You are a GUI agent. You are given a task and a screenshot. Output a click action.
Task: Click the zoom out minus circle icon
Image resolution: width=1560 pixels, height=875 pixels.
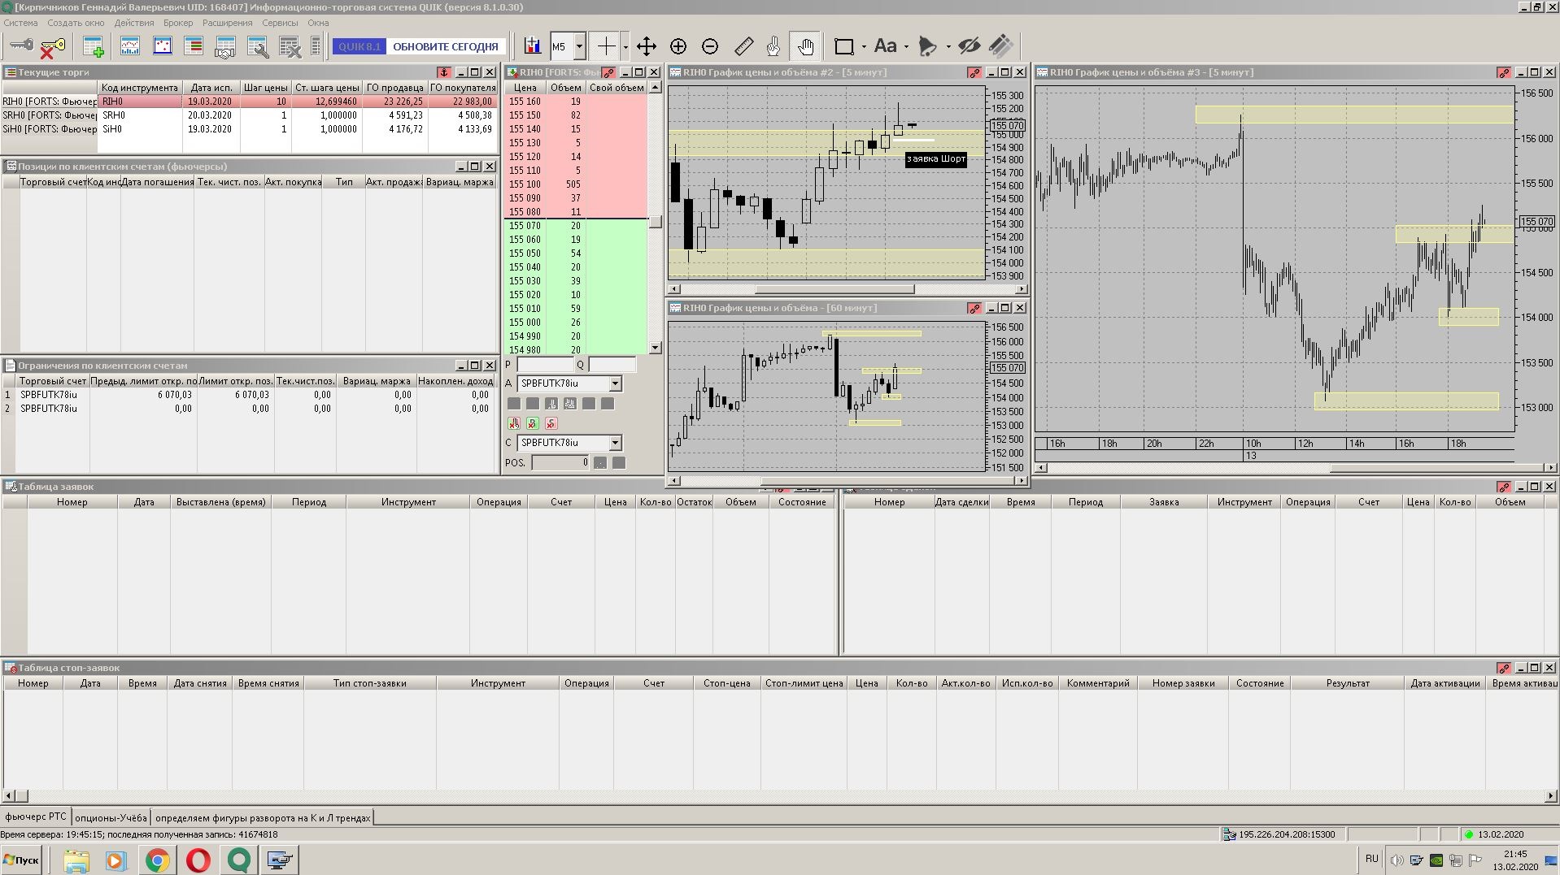pyautogui.click(x=710, y=46)
